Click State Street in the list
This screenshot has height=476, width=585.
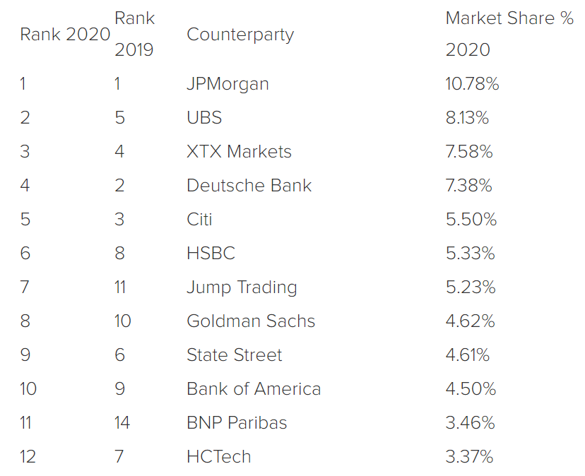[x=234, y=355]
